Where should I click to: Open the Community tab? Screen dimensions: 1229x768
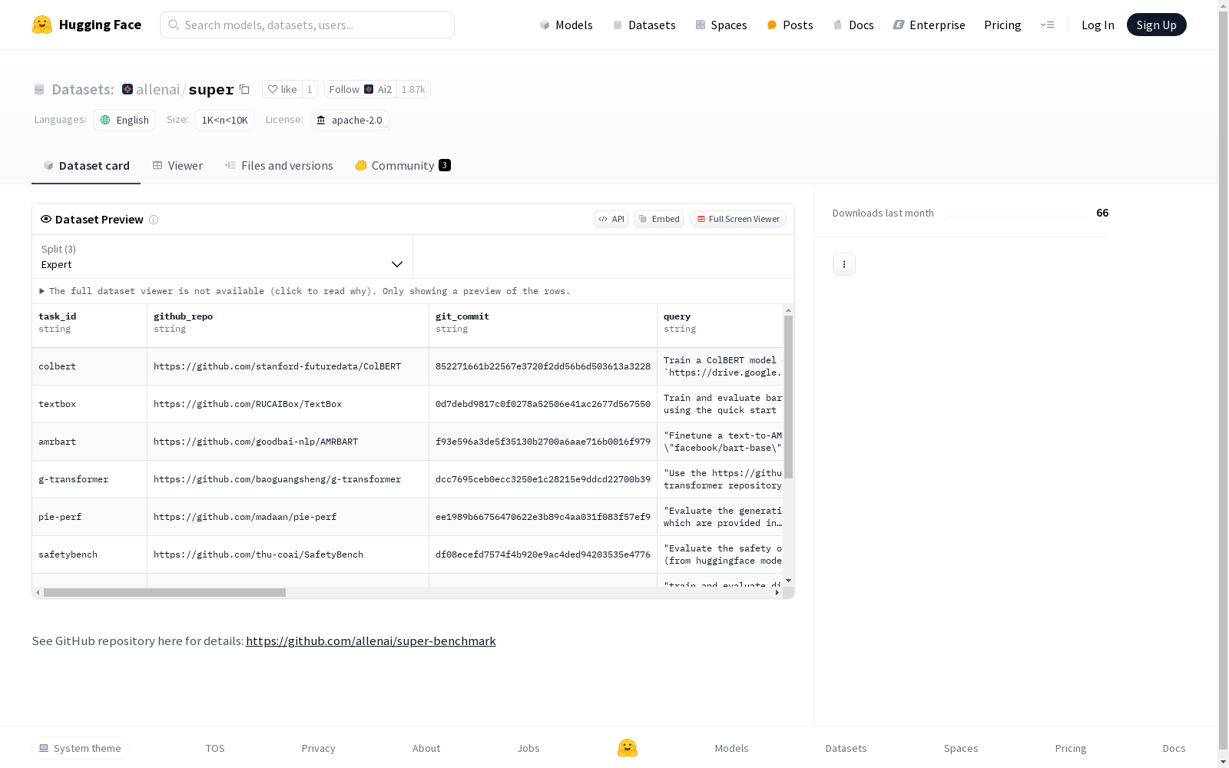[402, 166]
